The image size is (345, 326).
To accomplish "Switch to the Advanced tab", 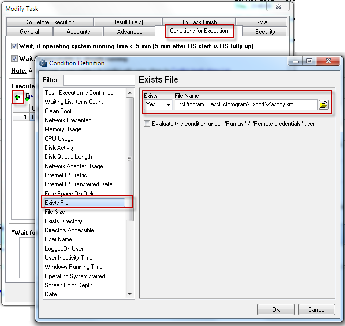I will point(129,32).
